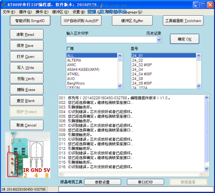
Task: Select ATMEL in the manufacturer list
Action: pos(73,74)
